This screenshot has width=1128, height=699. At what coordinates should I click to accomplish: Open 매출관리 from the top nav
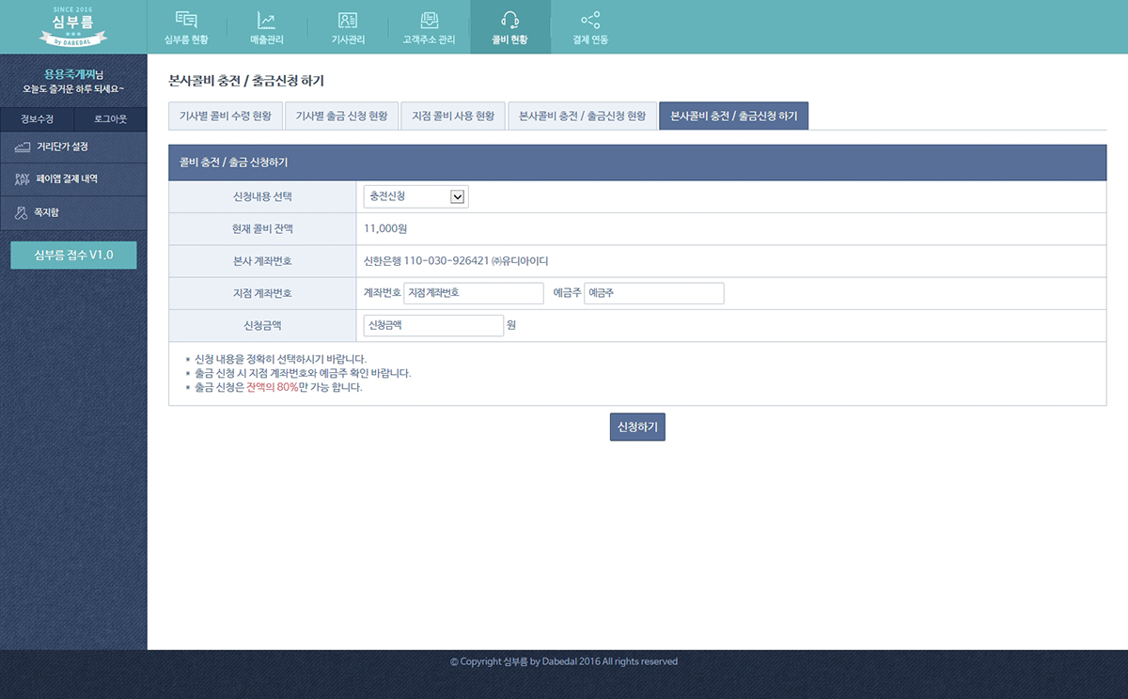tap(267, 27)
